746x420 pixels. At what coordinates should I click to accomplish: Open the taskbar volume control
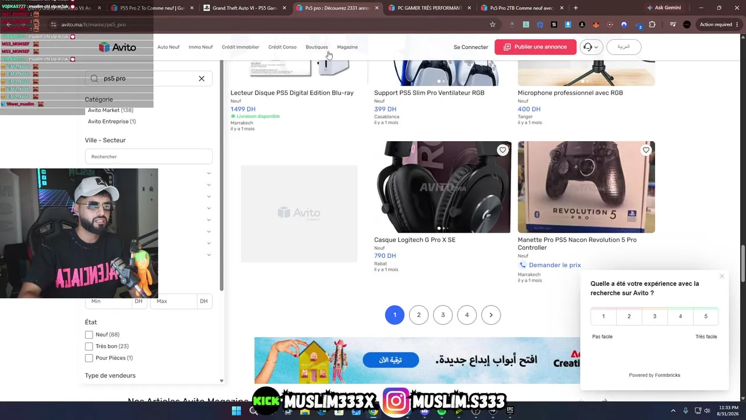(706, 411)
